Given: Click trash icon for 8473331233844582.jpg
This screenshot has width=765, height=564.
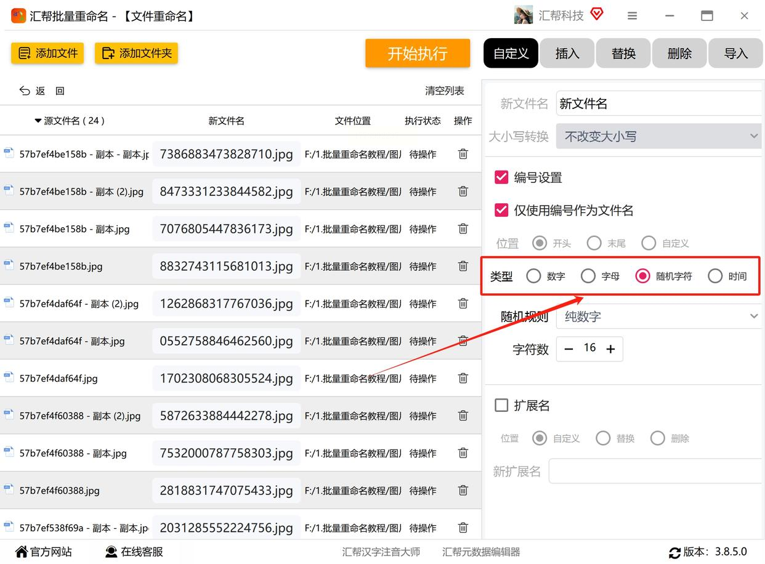Looking at the screenshot, I should (463, 191).
